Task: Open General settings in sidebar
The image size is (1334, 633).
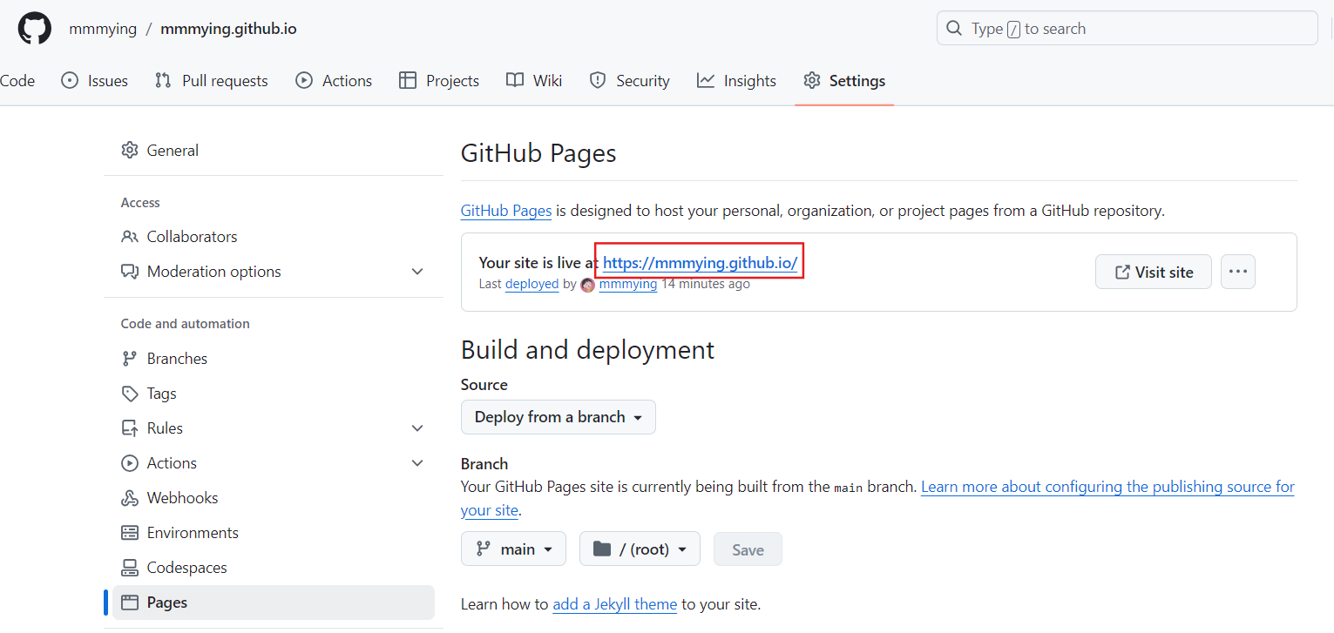Action: tap(274, 150)
